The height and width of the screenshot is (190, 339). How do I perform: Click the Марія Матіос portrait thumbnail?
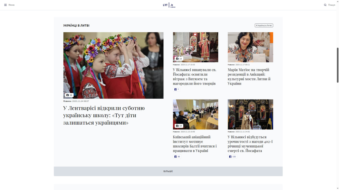(x=250, y=47)
